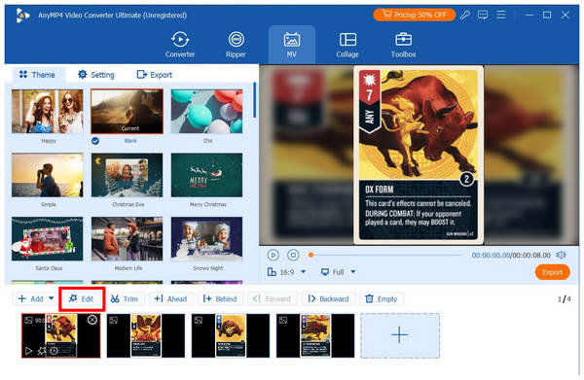
Task: Toggle the preview volume icon
Action: [561, 255]
